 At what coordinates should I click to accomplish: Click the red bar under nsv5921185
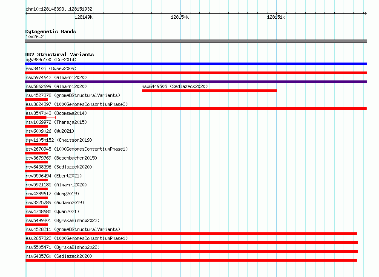pyautogui.click(x=36, y=189)
